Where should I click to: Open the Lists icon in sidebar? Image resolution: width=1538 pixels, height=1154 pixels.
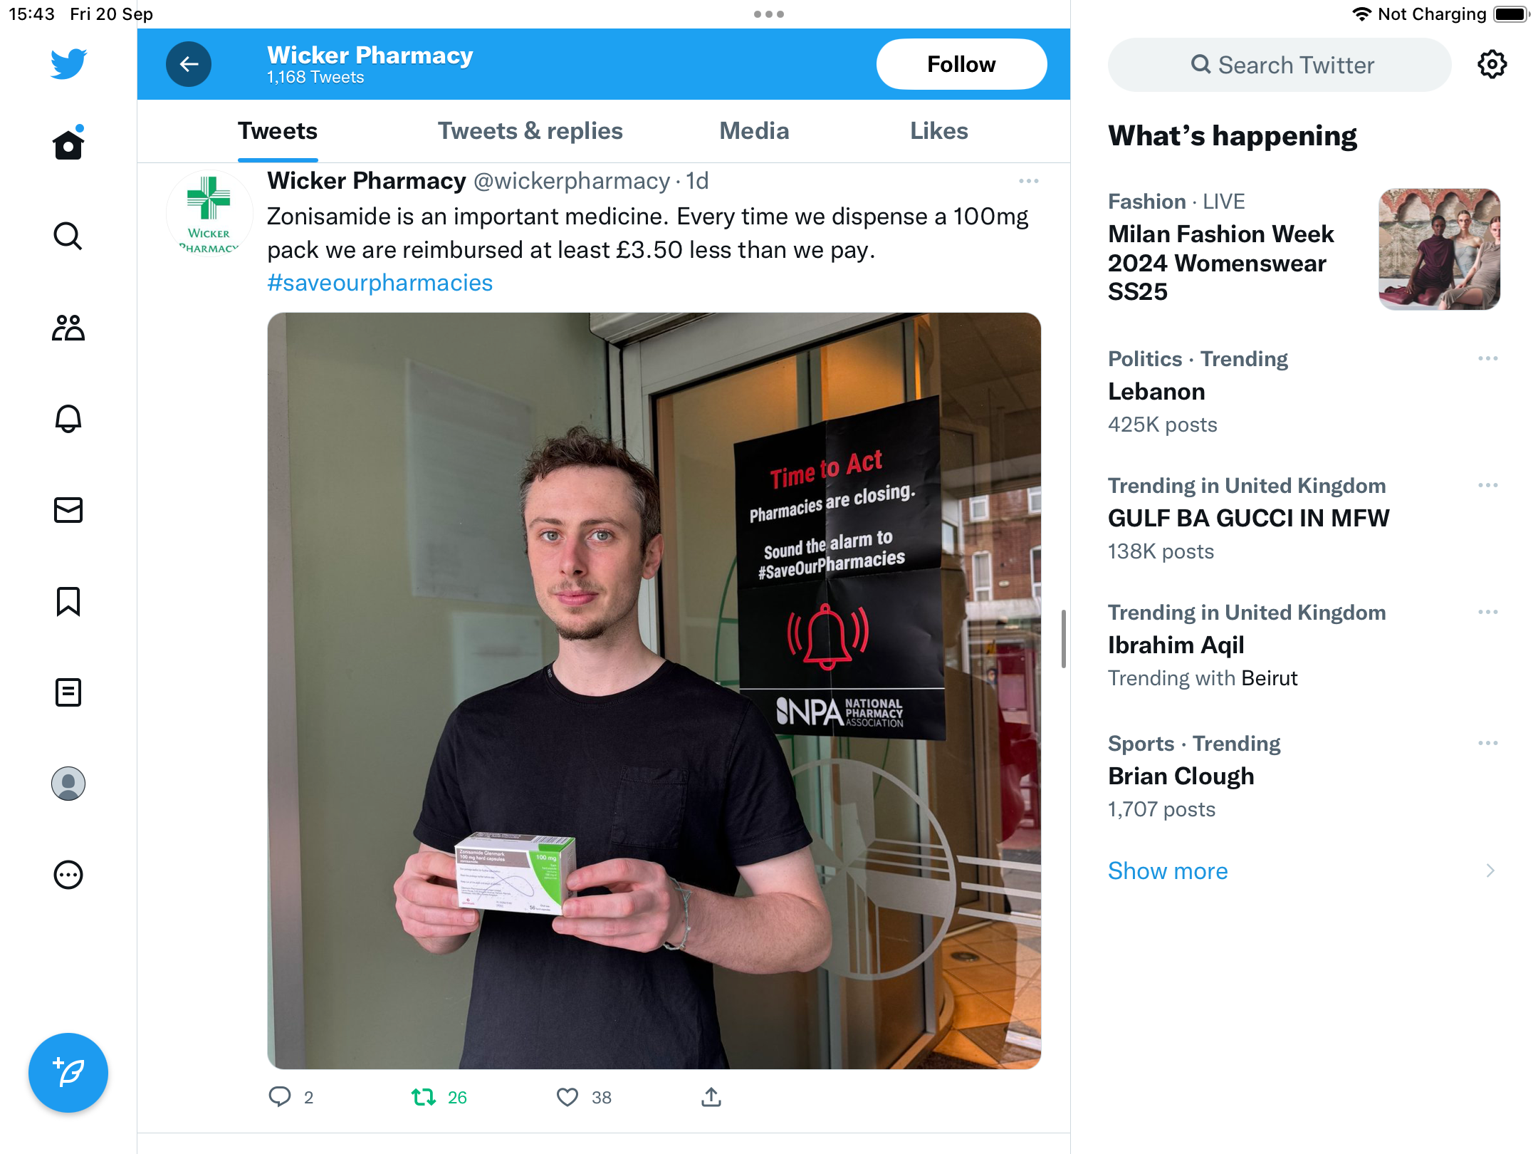[68, 692]
